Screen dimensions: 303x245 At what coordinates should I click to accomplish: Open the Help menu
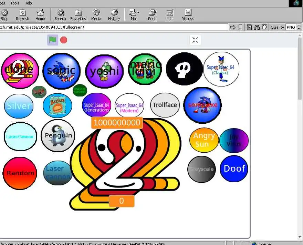pos(28,3)
